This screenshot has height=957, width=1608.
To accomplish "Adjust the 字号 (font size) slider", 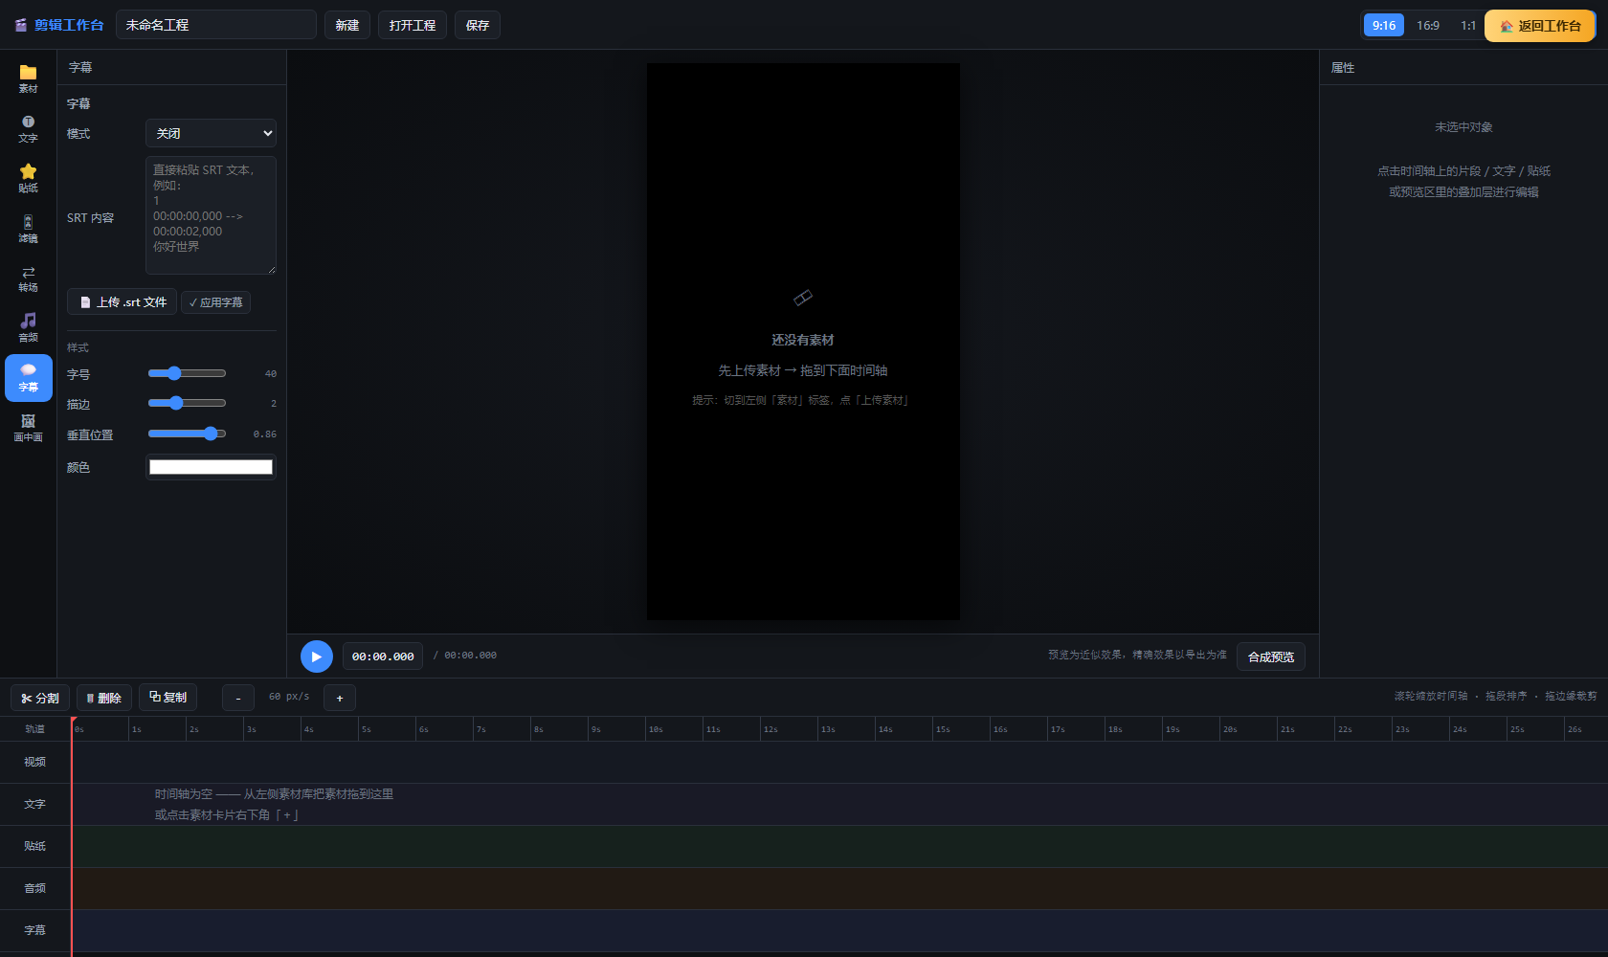I will (x=187, y=373).
